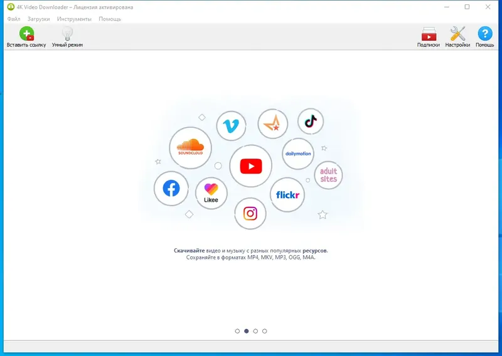Select the third slide indicator dot
502x356 pixels.
click(x=255, y=331)
